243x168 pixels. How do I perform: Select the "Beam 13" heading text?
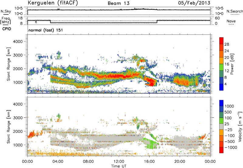tap(118, 3)
